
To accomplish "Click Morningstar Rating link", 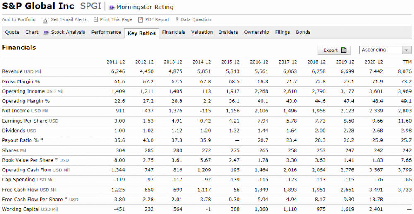I will (144, 7).
